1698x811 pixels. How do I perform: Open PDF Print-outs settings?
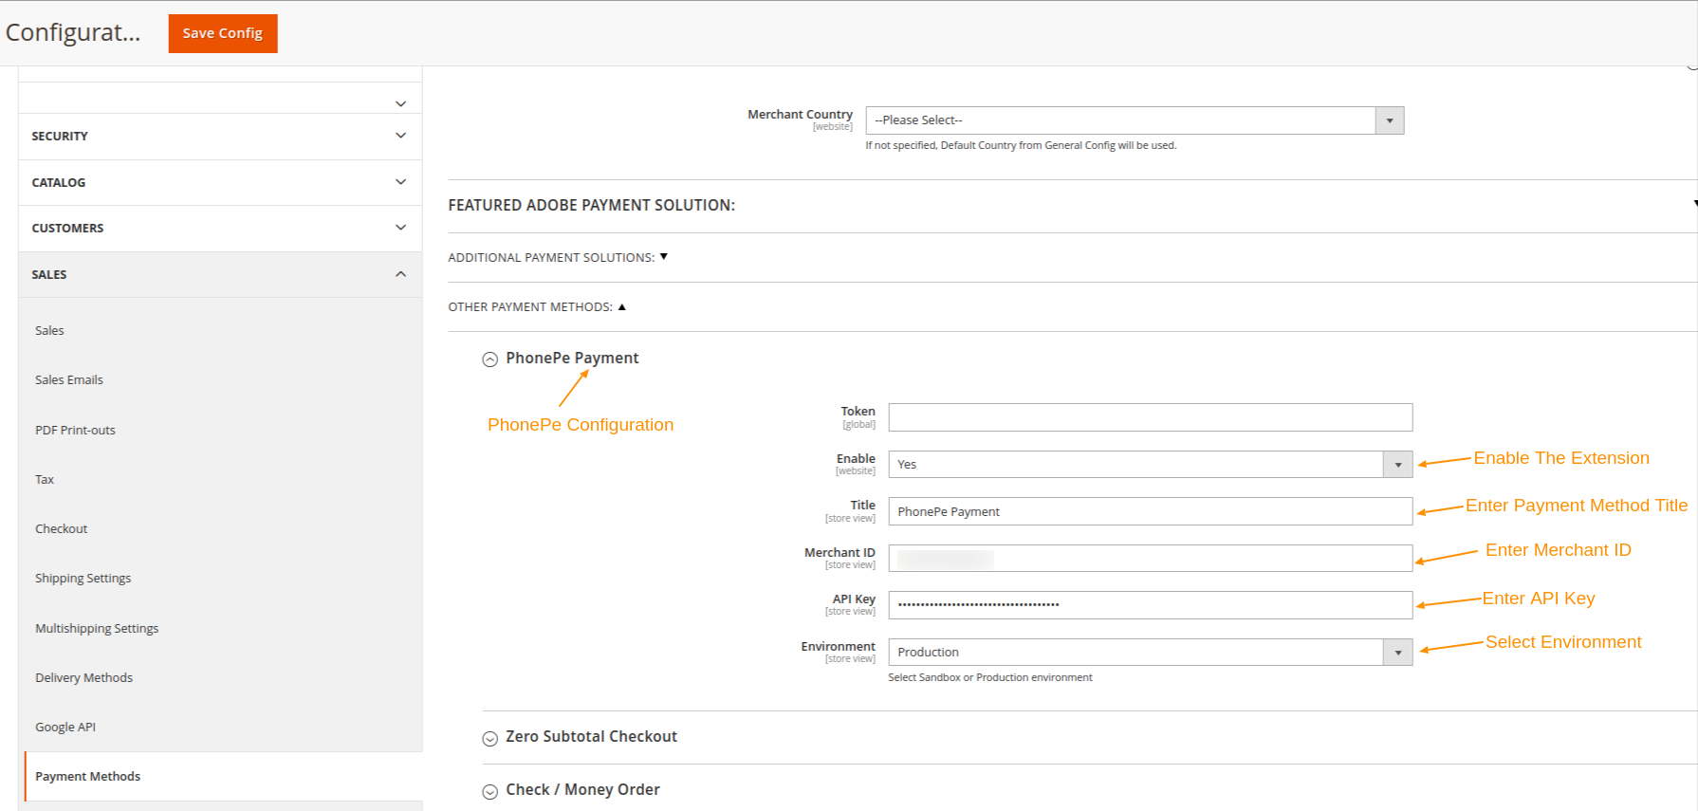[75, 431]
